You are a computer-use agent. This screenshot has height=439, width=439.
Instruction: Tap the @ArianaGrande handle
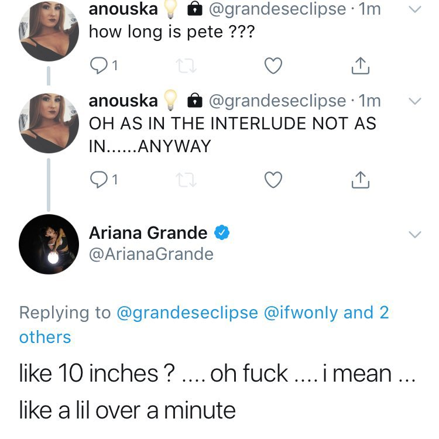(x=151, y=254)
